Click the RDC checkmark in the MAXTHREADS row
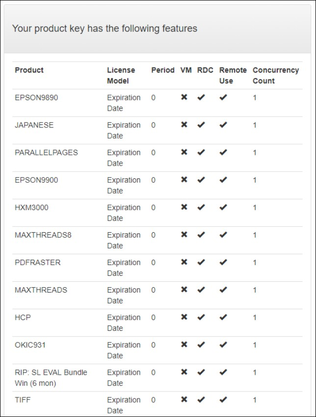 point(201,290)
